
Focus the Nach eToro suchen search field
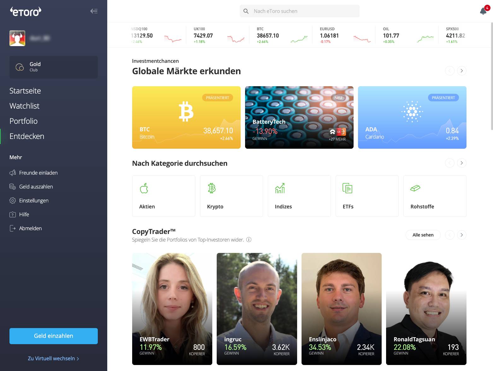tap(300, 11)
